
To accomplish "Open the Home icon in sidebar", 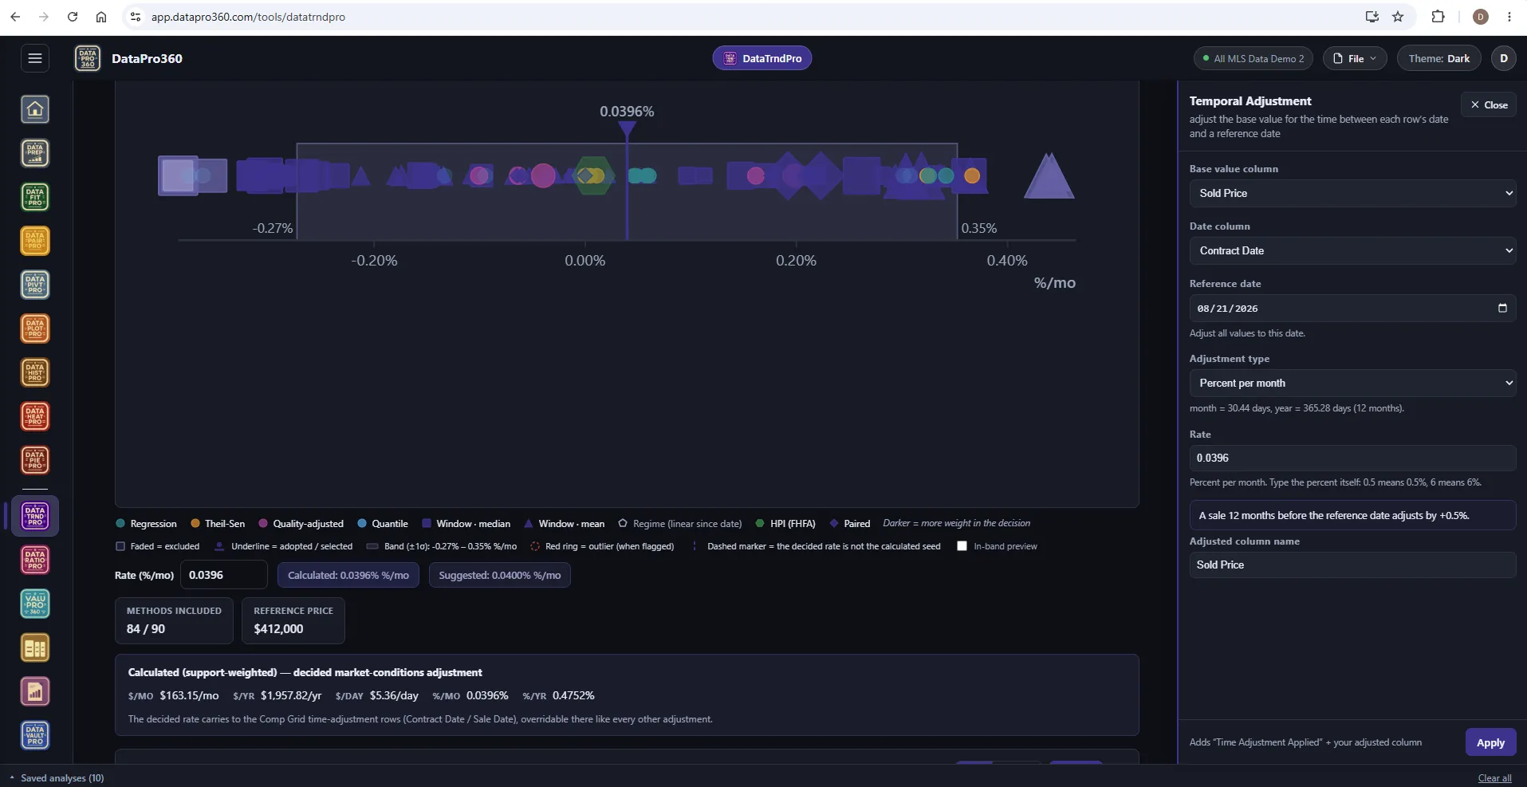I will point(35,109).
